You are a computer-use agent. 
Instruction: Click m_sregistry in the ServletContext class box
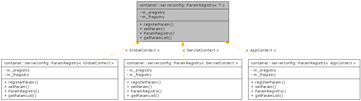click(139, 70)
